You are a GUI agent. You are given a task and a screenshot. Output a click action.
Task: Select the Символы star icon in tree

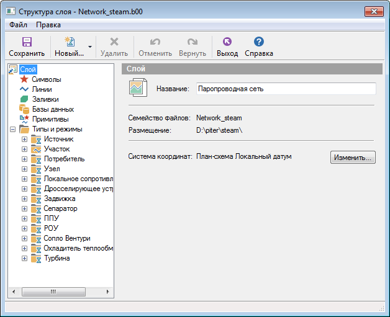24,79
